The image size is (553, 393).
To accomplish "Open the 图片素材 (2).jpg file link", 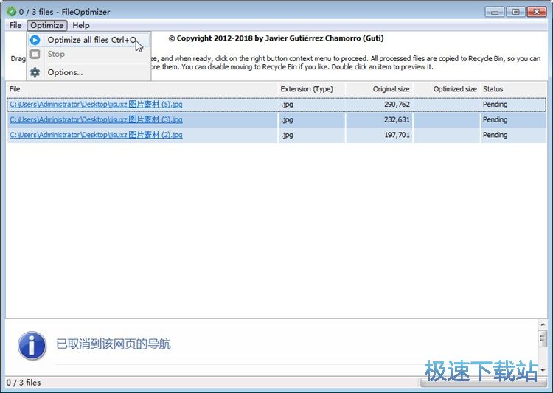I will (96, 135).
